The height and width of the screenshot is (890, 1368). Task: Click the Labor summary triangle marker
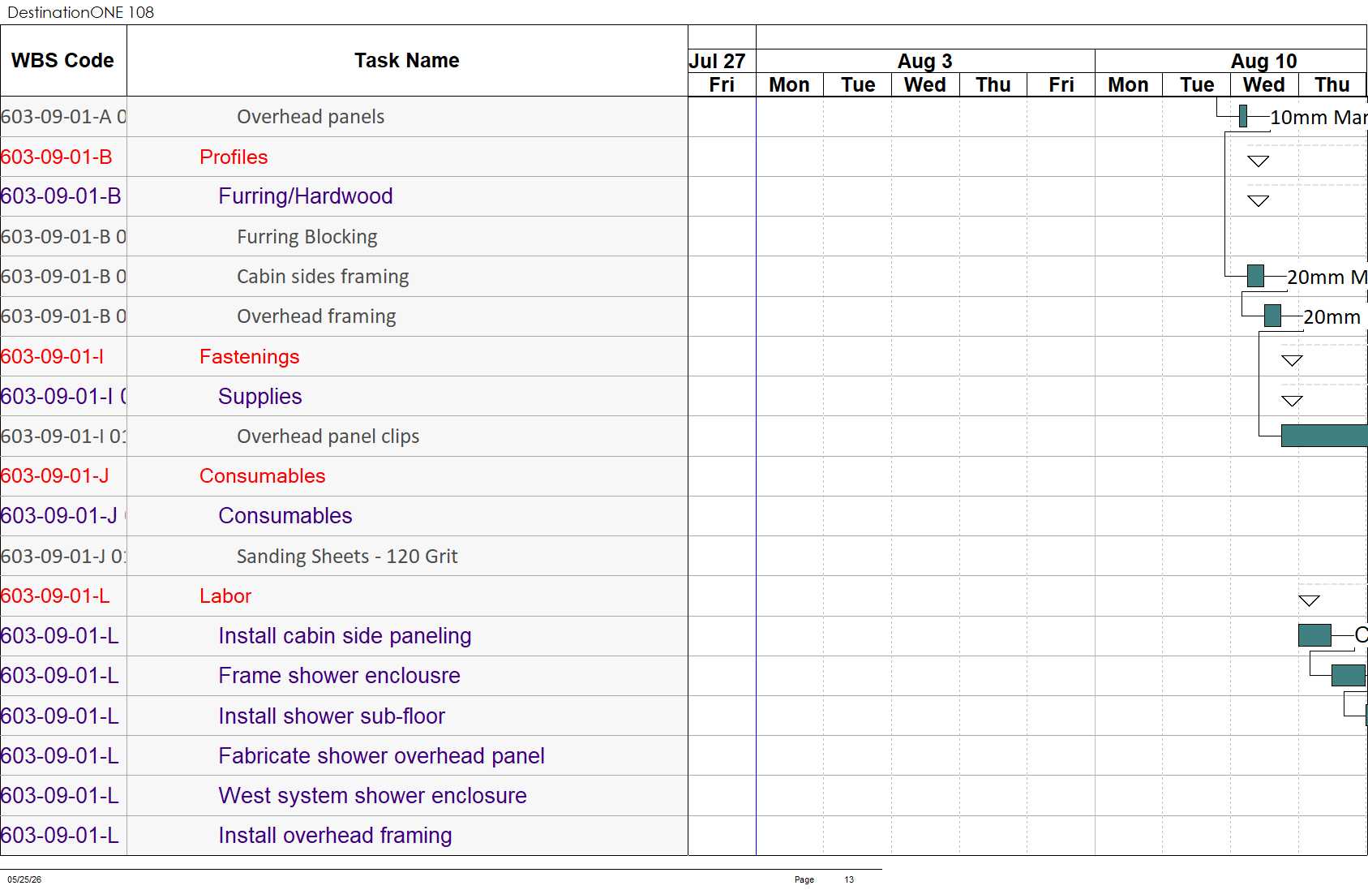click(x=1309, y=600)
